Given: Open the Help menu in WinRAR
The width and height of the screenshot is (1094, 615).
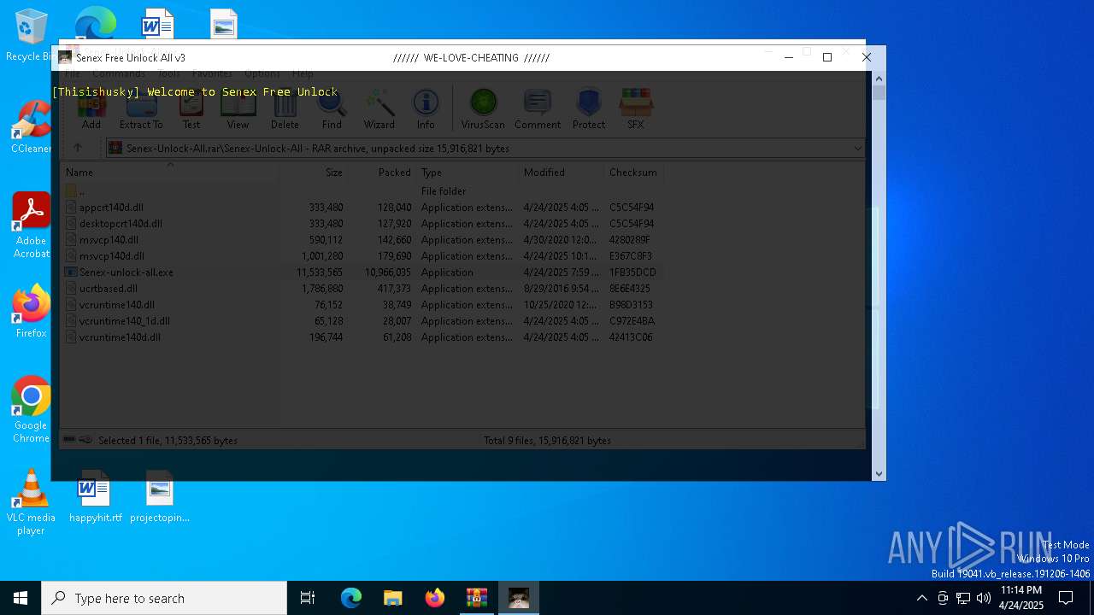Looking at the screenshot, I should tap(303, 74).
